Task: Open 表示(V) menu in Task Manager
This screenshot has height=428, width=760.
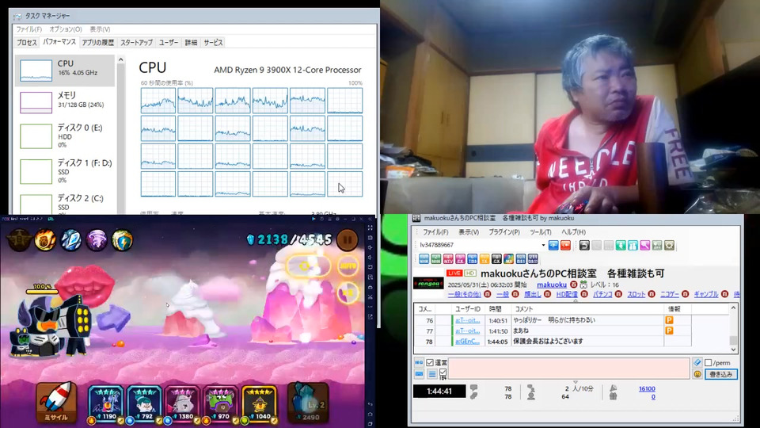Action: pyautogui.click(x=100, y=29)
